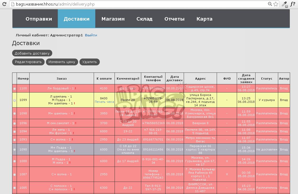Click the zoom magnifier icon in address bar
The height and width of the screenshot is (194, 298).
click(270, 4)
